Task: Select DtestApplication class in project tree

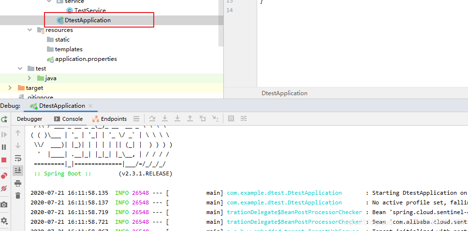Action: [x=88, y=20]
